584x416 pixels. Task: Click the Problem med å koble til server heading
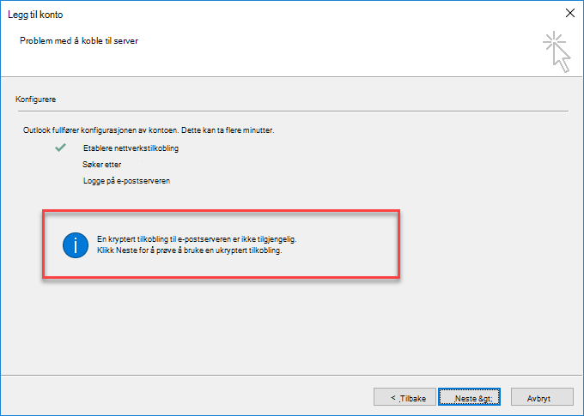pyautogui.click(x=79, y=41)
